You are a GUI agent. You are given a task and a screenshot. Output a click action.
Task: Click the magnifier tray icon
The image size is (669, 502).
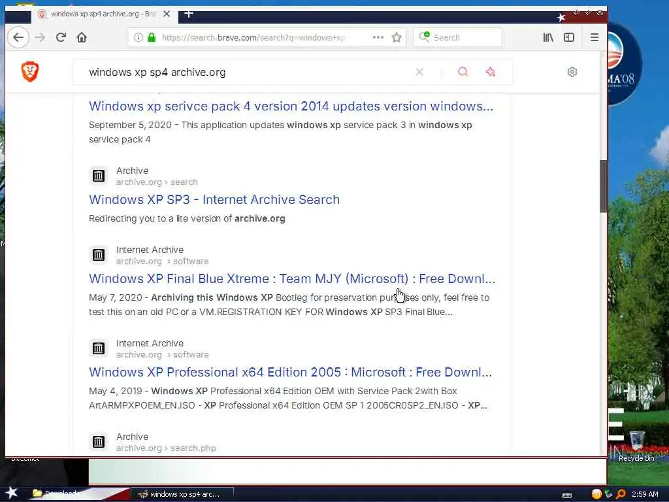coord(621,494)
